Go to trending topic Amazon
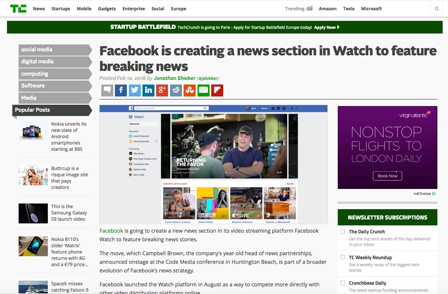Screen dimensions: 448x294 pos(328,9)
